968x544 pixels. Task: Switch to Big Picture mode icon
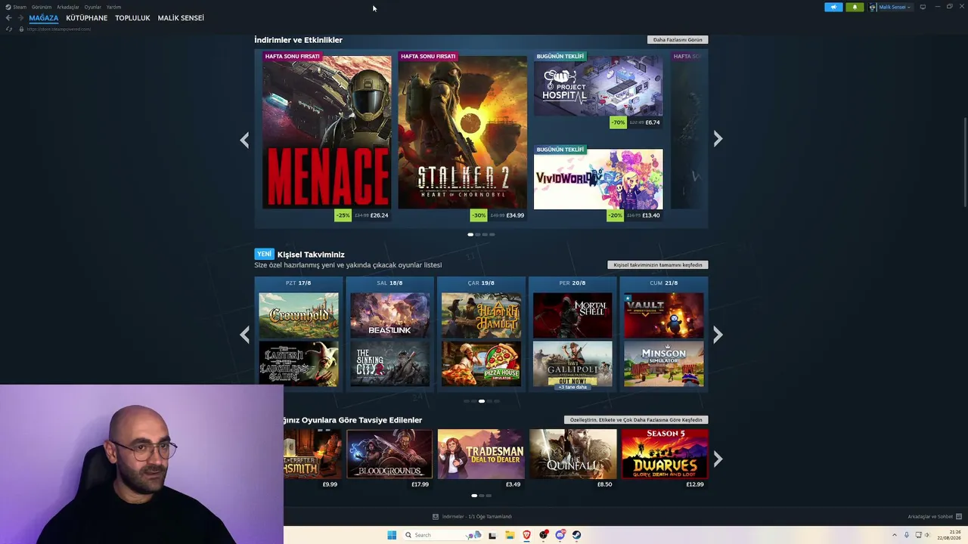(x=923, y=7)
